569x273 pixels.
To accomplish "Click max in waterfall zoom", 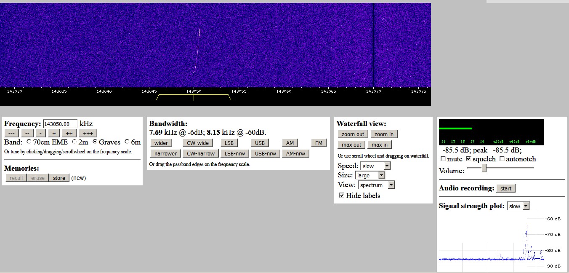I will pyautogui.click(x=380, y=145).
